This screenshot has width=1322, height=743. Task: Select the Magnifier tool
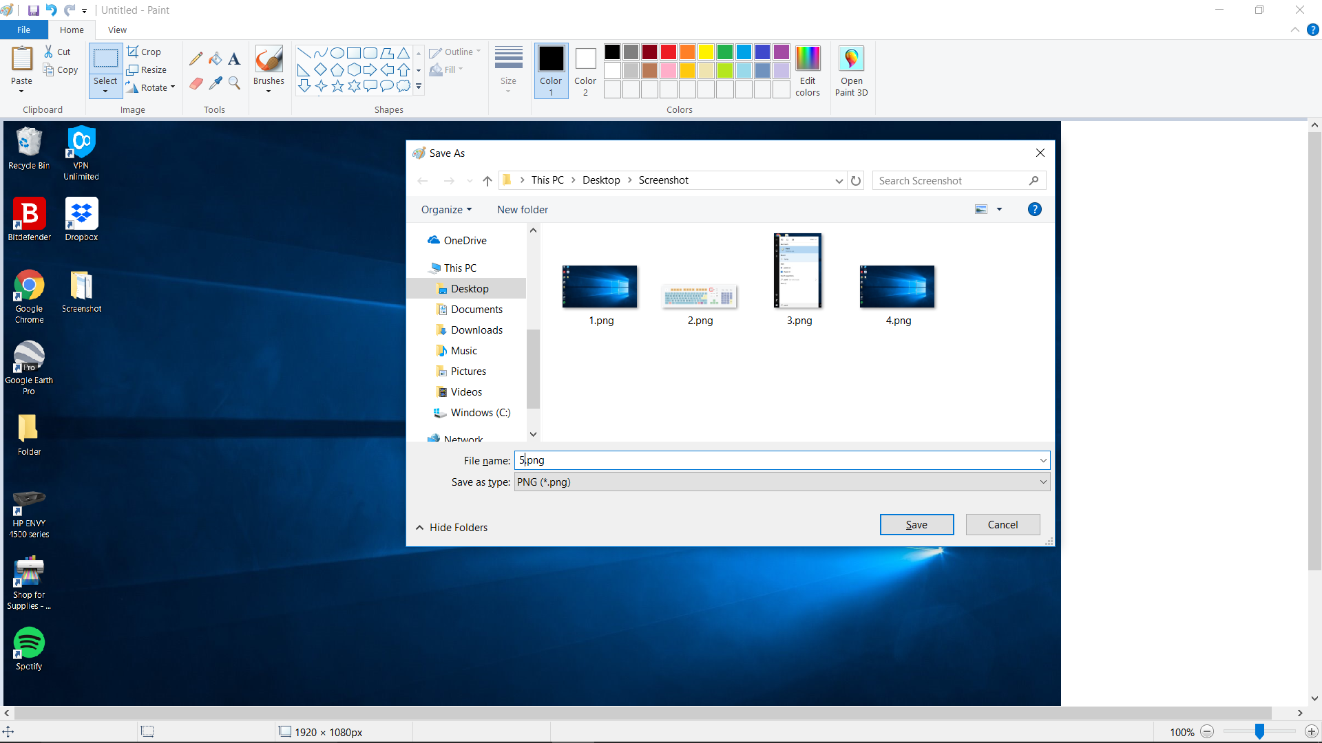233,83
